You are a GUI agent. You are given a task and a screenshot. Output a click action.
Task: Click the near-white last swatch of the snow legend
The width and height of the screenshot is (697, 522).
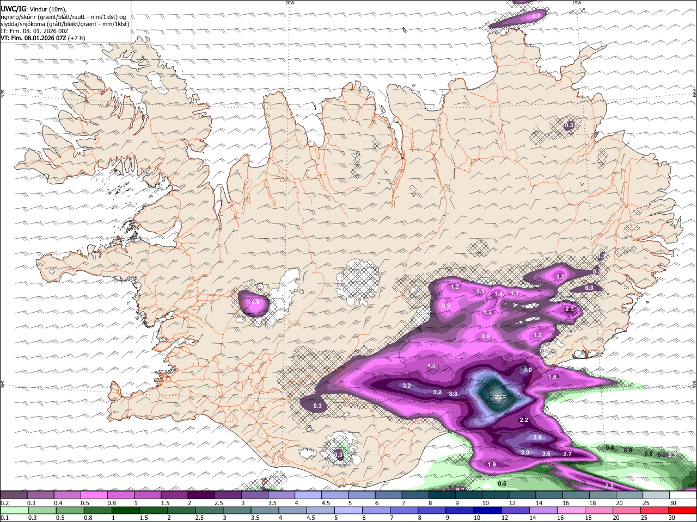point(683,495)
